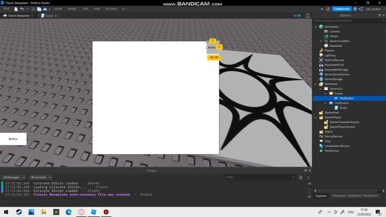
Task: Select Terrain in Explorer
Action: point(334,36)
